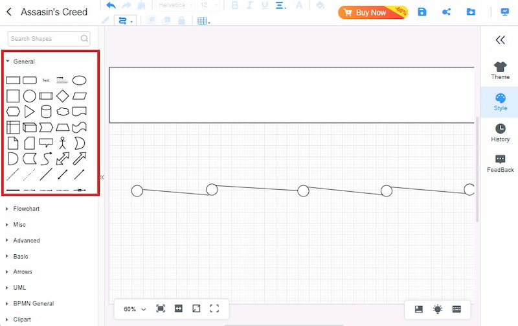Open the text alignment dropdown
The image size is (518, 326).
click(281, 5)
